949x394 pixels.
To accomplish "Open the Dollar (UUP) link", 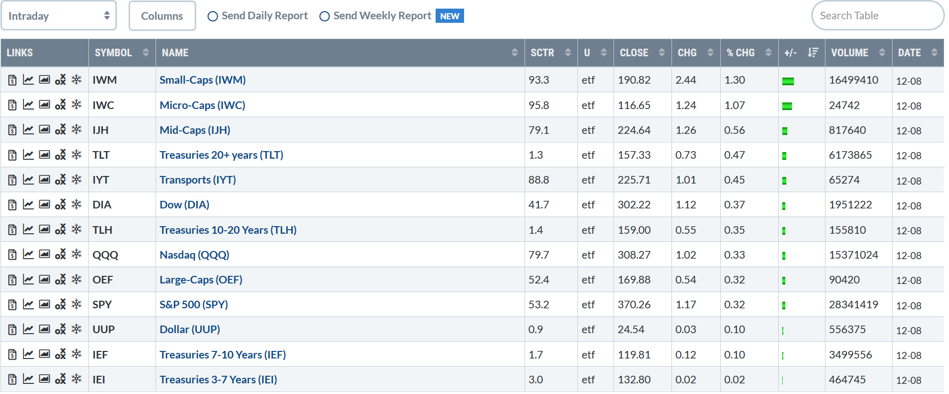I will (190, 330).
